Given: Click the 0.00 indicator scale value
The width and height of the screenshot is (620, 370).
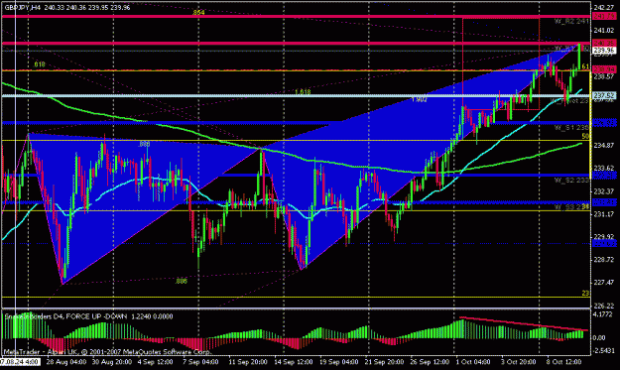Looking at the screenshot, I should 600,338.
